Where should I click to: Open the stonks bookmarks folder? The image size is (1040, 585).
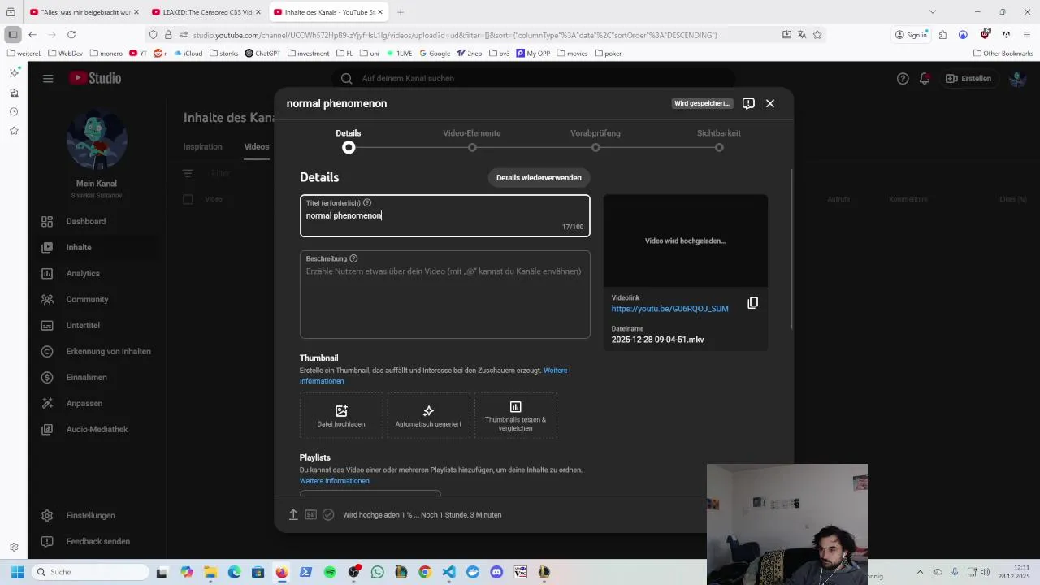click(223, 53)
